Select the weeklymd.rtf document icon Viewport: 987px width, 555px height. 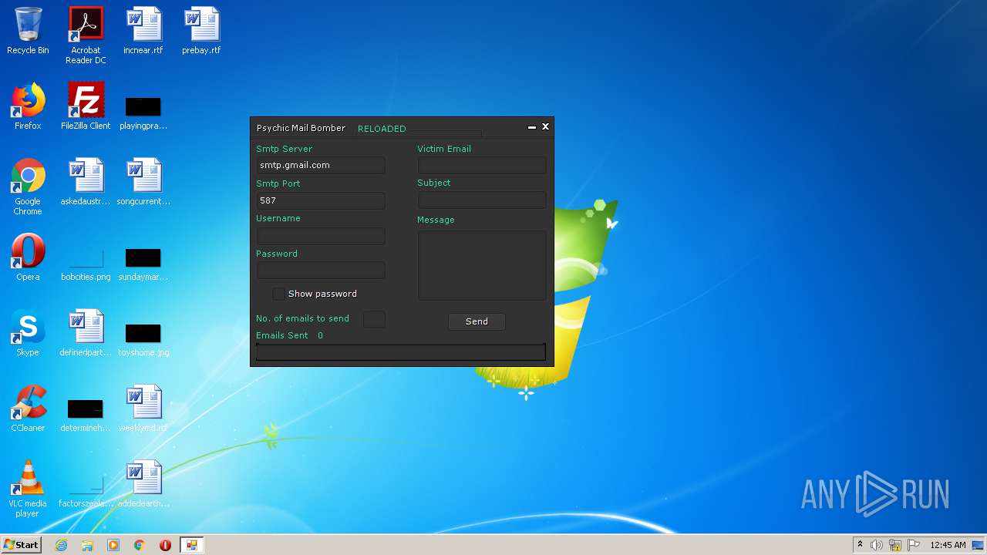[143, 409]
